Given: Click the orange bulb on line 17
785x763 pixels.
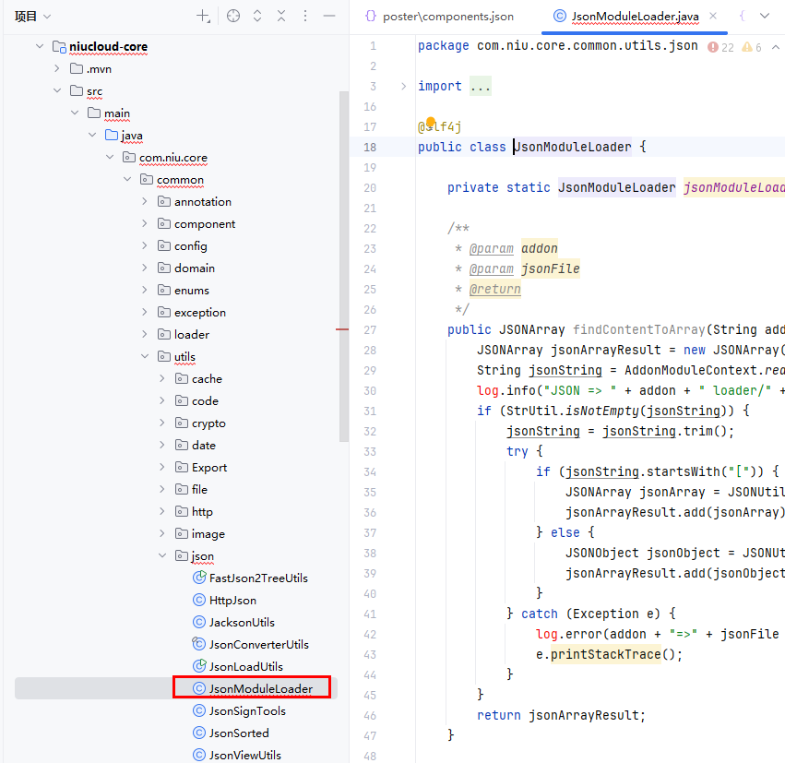Looking at the screenshot, I should pos(430,124).
